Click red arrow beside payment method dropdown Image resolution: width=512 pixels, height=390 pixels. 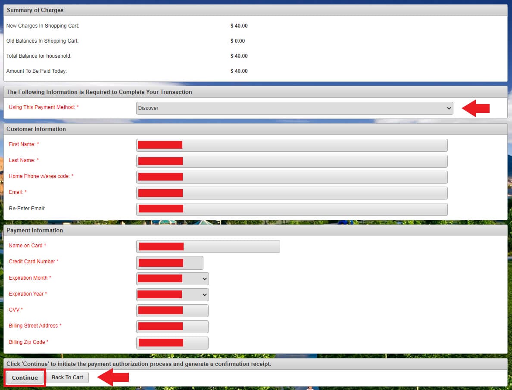[476, 108]
